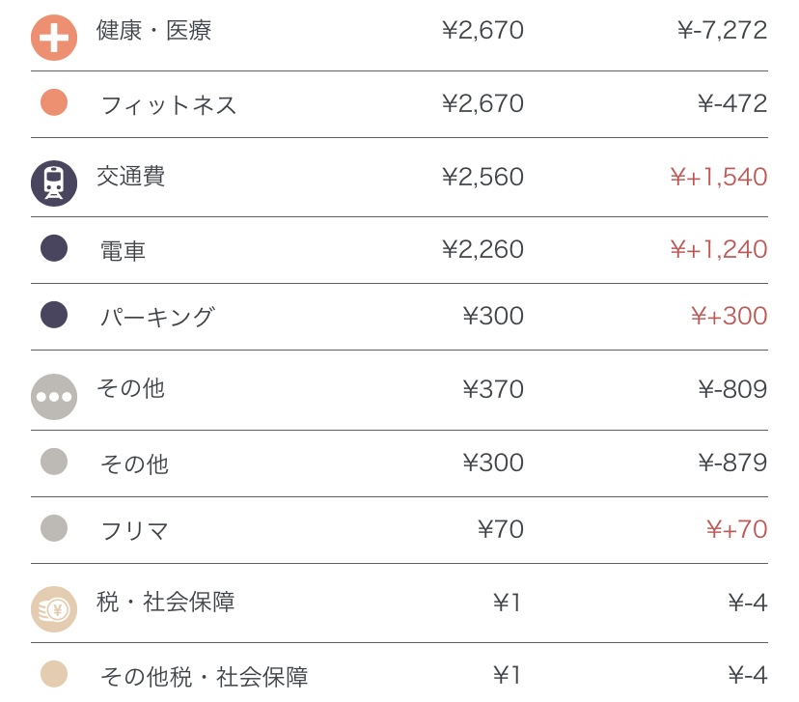
Task: Select the orange dot beside フィットネス
Action: point(54,102)
